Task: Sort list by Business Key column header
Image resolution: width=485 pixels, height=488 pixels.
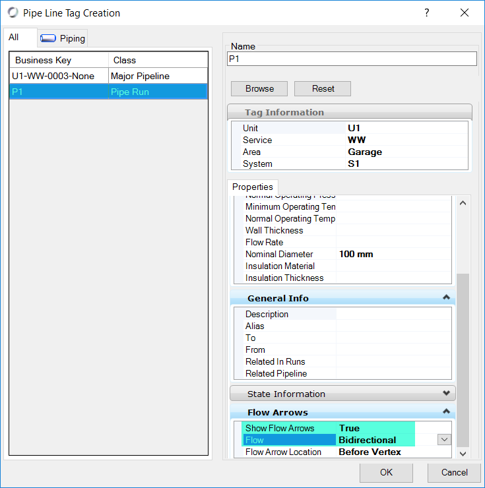Action: point(59,60)
